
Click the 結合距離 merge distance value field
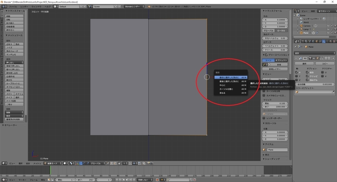click(314, 84)
